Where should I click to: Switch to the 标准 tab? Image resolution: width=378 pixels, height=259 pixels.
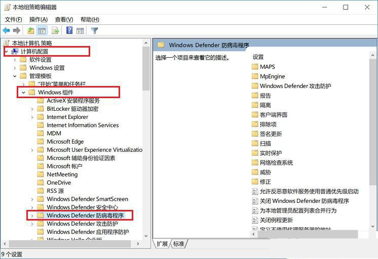pyautogui.click(x=179, y=244)
